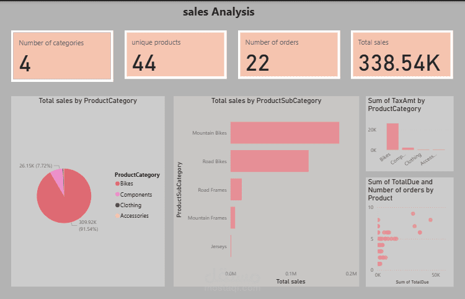
Task: Click the large Bikes pie slice
Action: click(x=65, y=202)
